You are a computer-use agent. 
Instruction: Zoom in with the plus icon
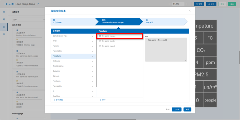(x=187, y=4)
